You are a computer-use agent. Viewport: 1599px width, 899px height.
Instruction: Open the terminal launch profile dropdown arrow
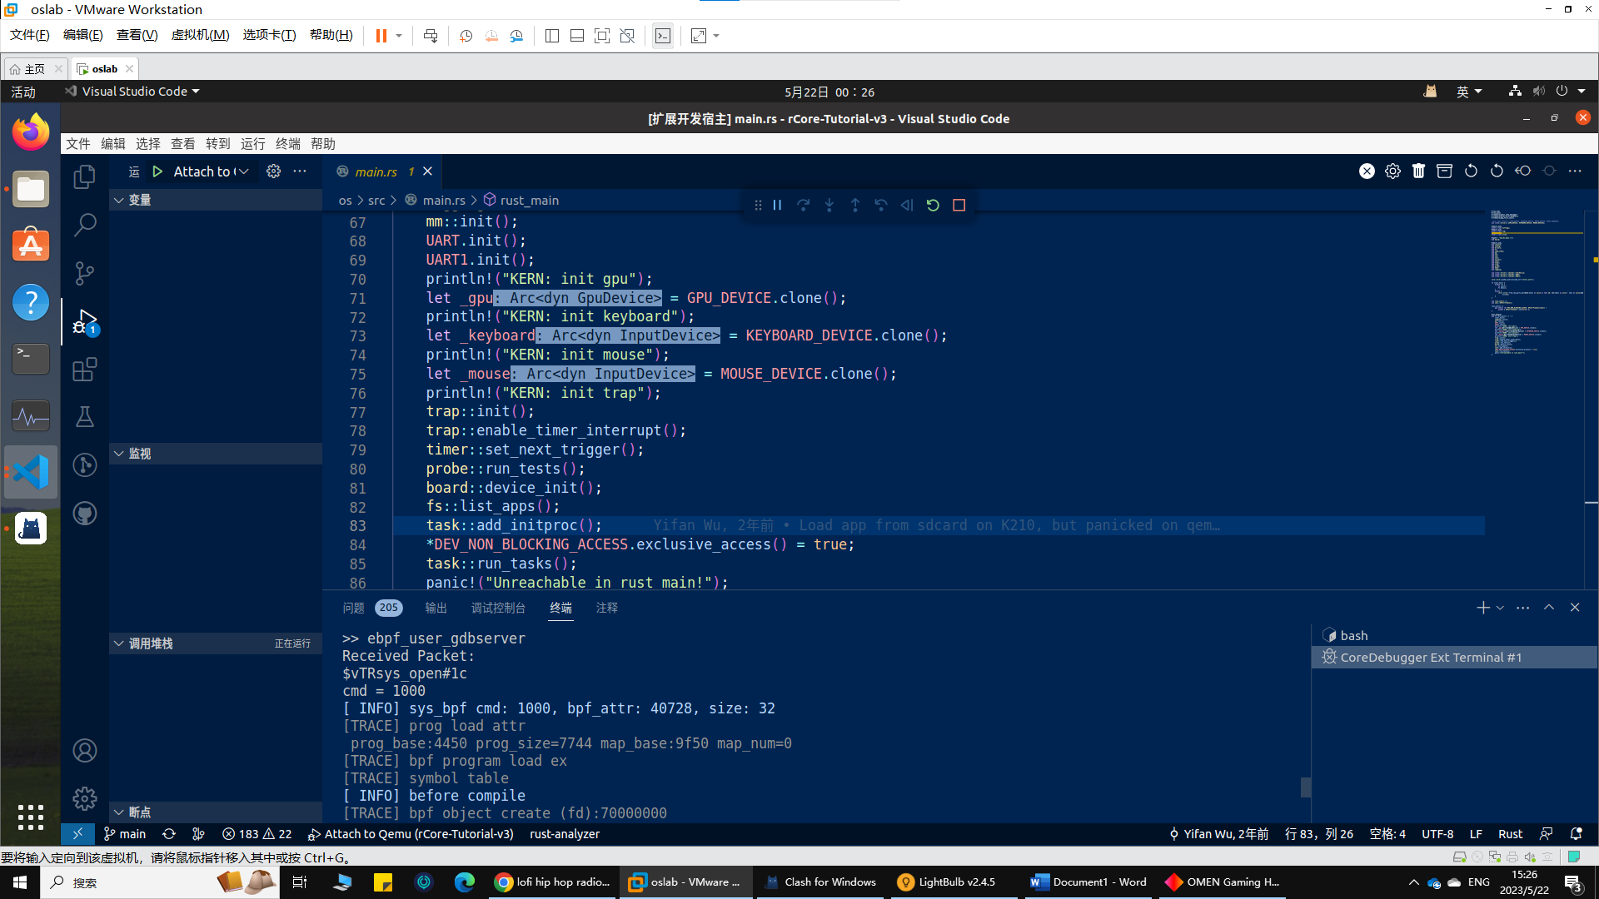(x=1501, y=608)
